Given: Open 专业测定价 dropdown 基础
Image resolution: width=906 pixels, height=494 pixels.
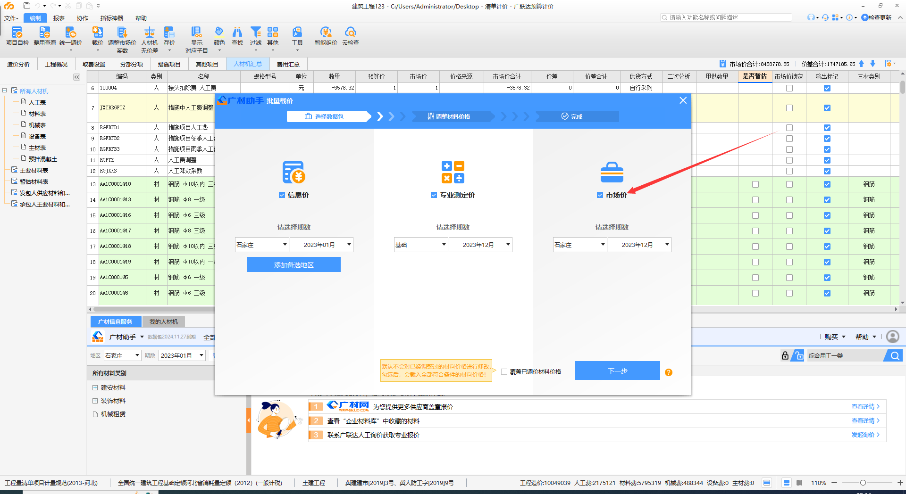Looking at the screenshot, I should 421,245.
